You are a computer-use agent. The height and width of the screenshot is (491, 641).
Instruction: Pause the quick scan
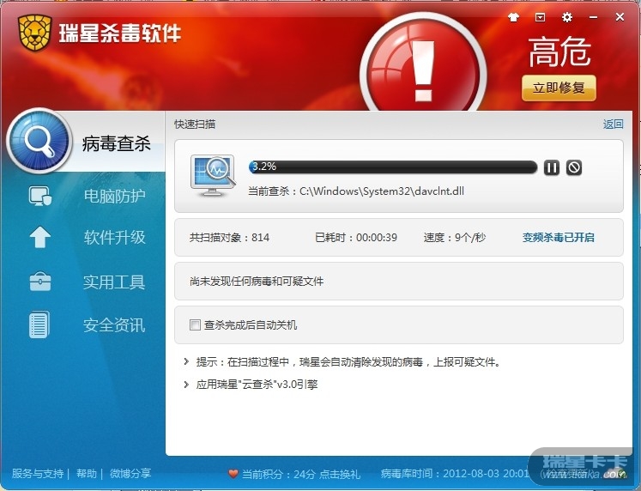[x=551, y=167]
